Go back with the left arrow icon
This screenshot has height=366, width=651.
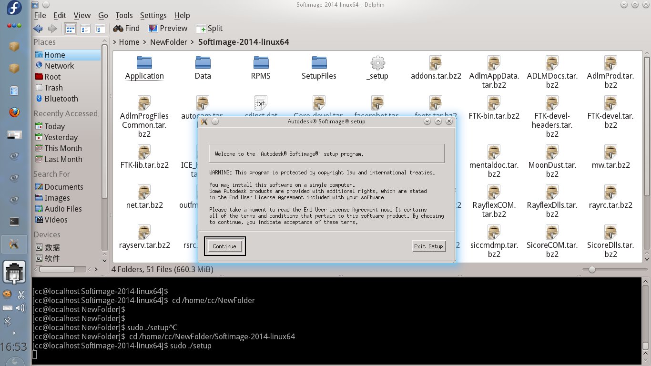[38, 29]
